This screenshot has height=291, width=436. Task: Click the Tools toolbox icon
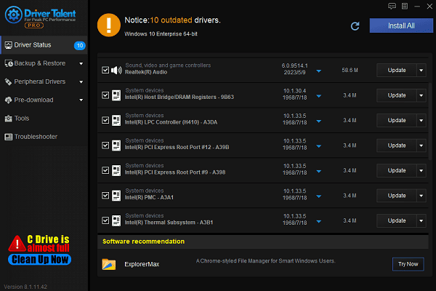coord(8,119)
